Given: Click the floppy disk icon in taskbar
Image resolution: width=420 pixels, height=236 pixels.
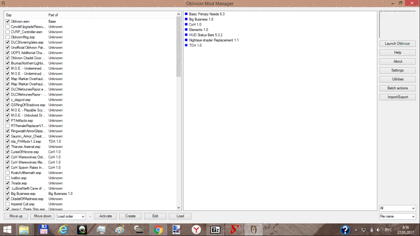Looking at the screenshot, I should point(44,230).
